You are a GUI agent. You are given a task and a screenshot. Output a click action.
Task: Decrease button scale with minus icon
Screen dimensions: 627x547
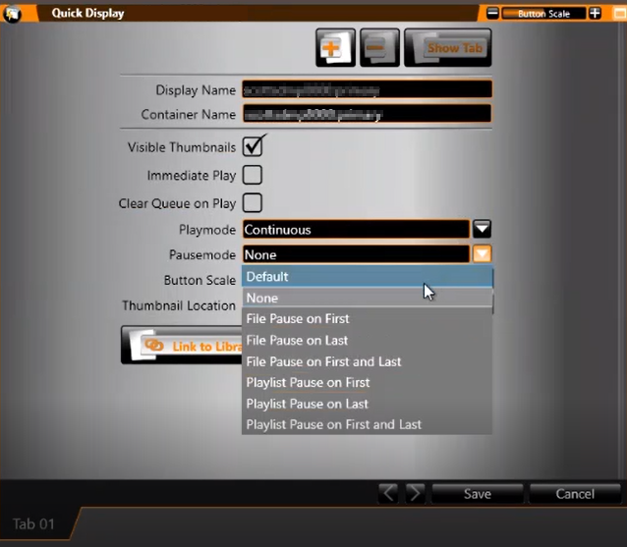492,13
